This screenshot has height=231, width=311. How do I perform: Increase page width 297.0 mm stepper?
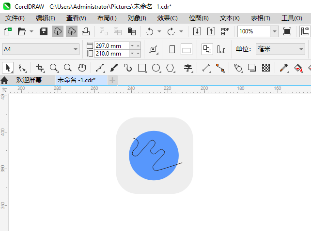pos(138,46)
